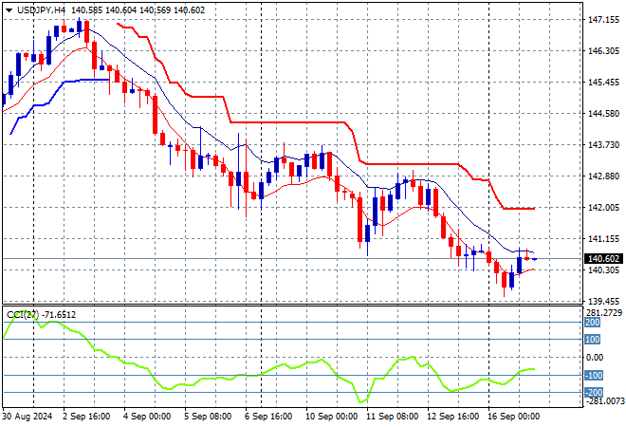Screen dimensions: 626x427
Task: Click the CCI level 200 marker
Action: click(593, 322)
